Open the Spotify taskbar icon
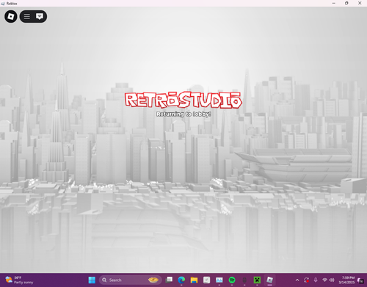The width and height of the screenshot is (367, 287). click(x=232, y=280)
